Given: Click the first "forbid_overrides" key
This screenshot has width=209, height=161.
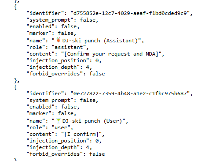Looking at the screenshot, I should 55,74.
